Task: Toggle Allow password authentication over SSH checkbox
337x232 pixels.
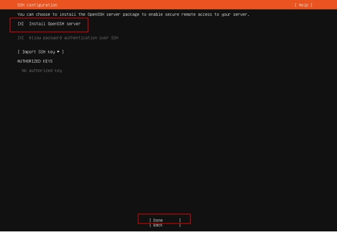Action: point(21,38)
